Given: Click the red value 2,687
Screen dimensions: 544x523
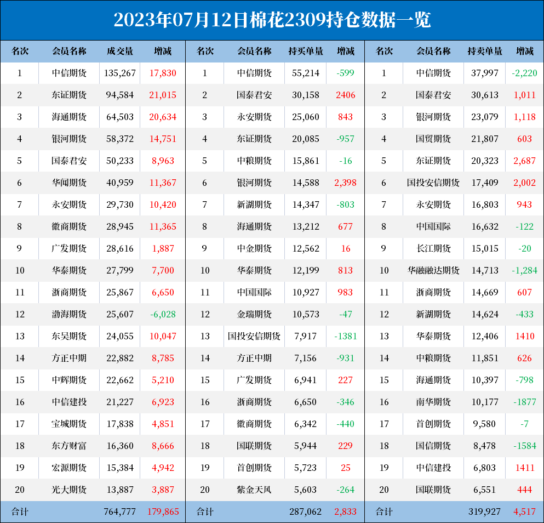Looking at the screenshot, I should point(525,161).
